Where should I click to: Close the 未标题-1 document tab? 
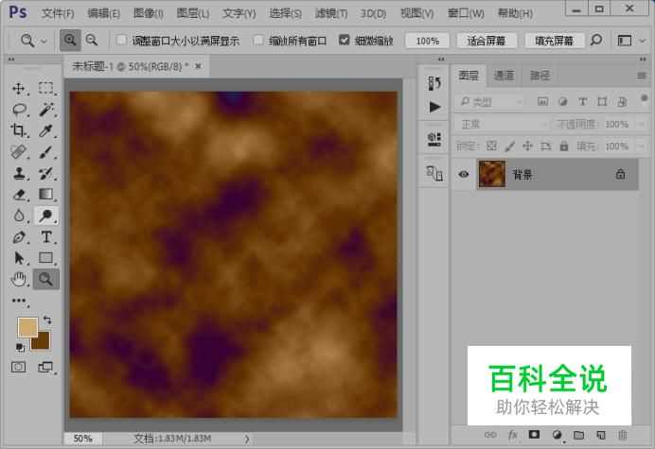[x=198, y=66]
